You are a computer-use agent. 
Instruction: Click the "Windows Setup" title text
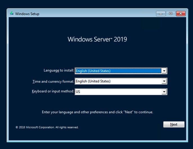coord(27,14)
